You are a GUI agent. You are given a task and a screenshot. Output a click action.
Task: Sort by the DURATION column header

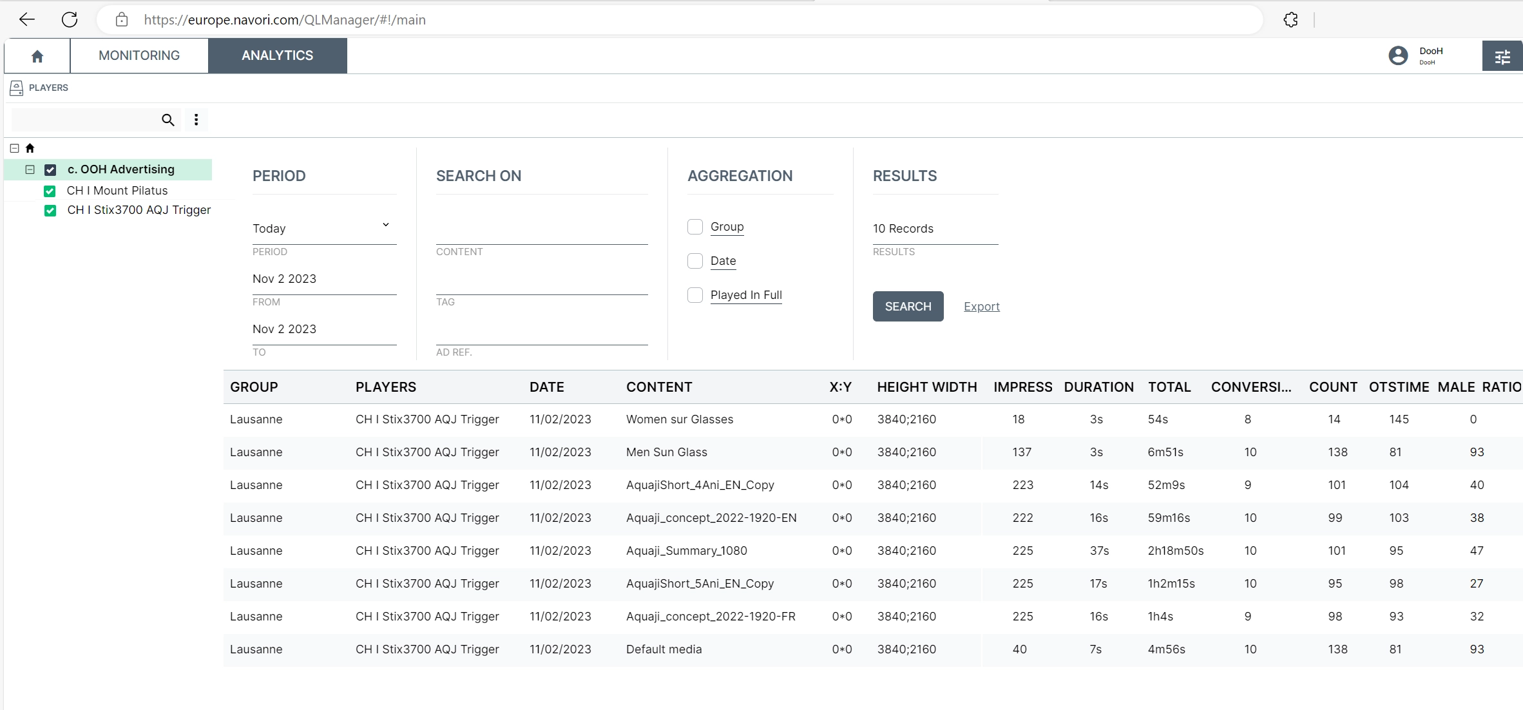click(1099, 387)
